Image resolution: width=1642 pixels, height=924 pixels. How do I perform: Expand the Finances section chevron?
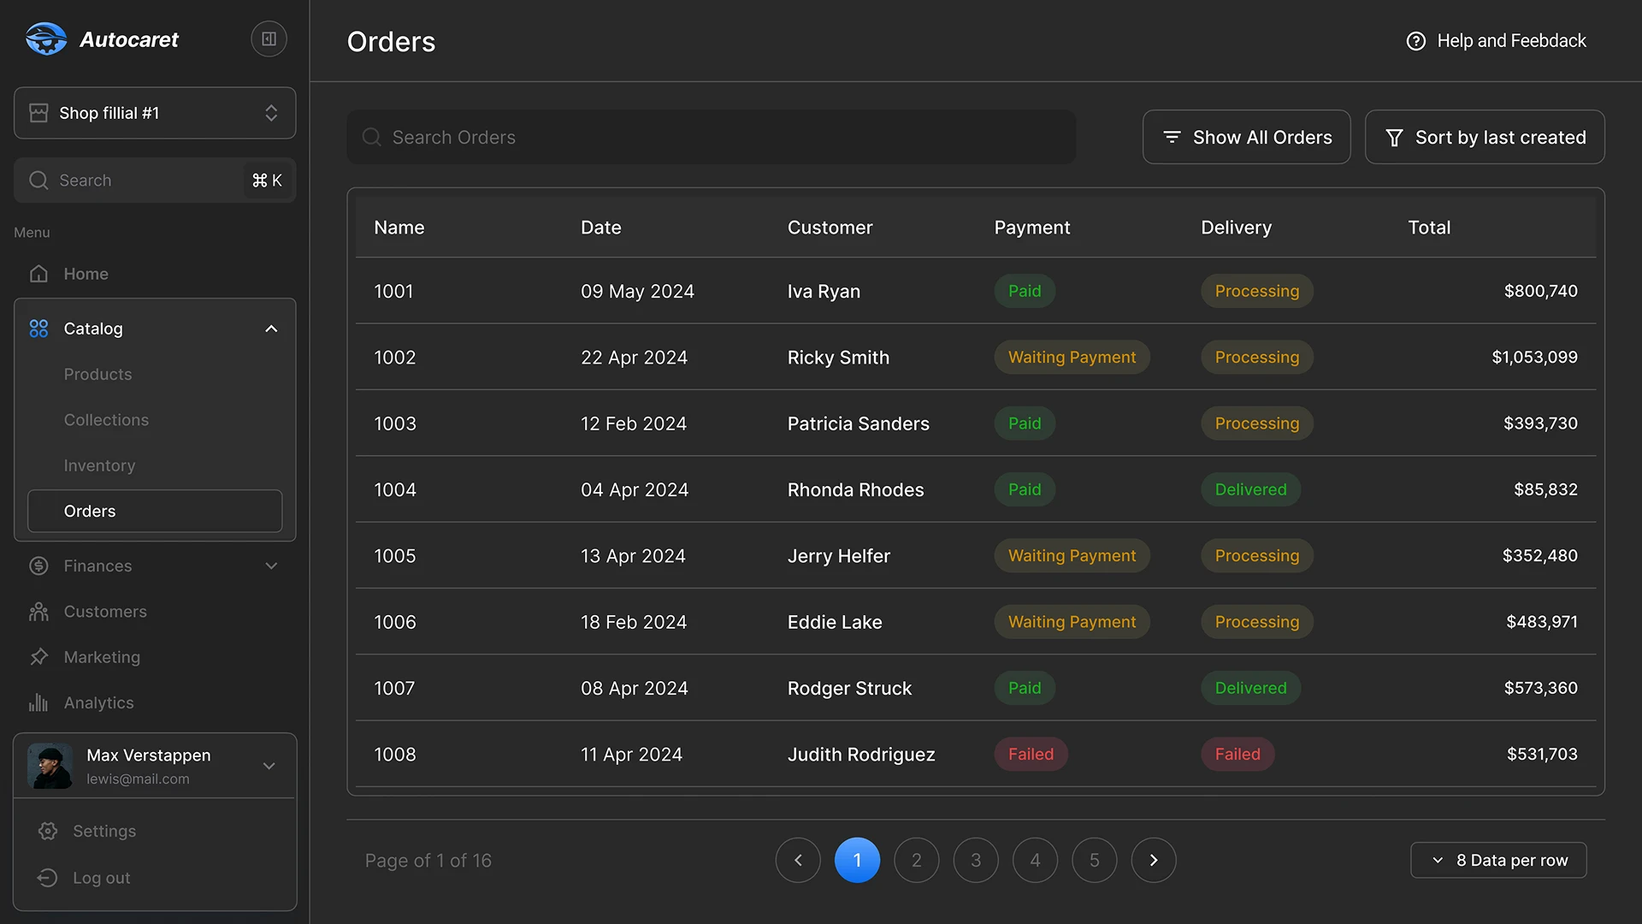(271, 566)
